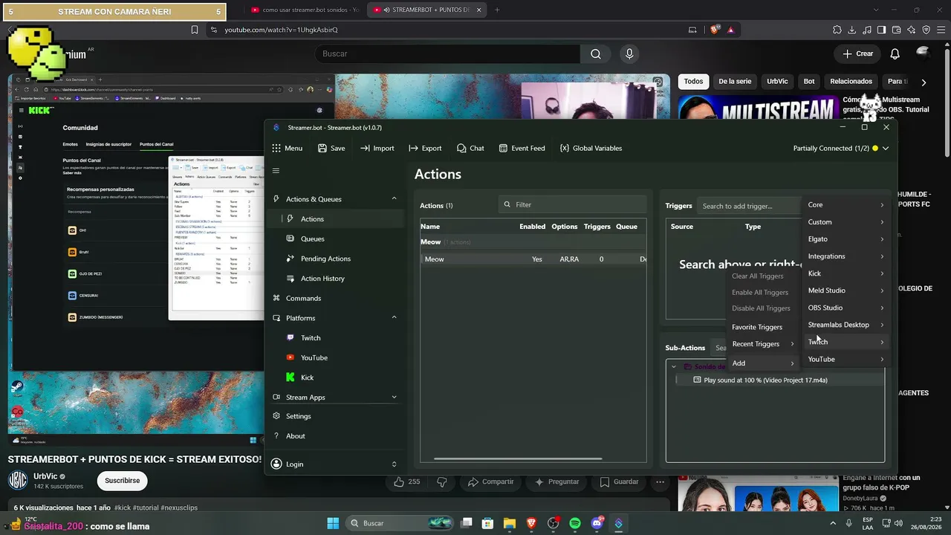This screenshot has width=951, height=535.
Task: Open the Login account switcher
Action: pos(336,464)
